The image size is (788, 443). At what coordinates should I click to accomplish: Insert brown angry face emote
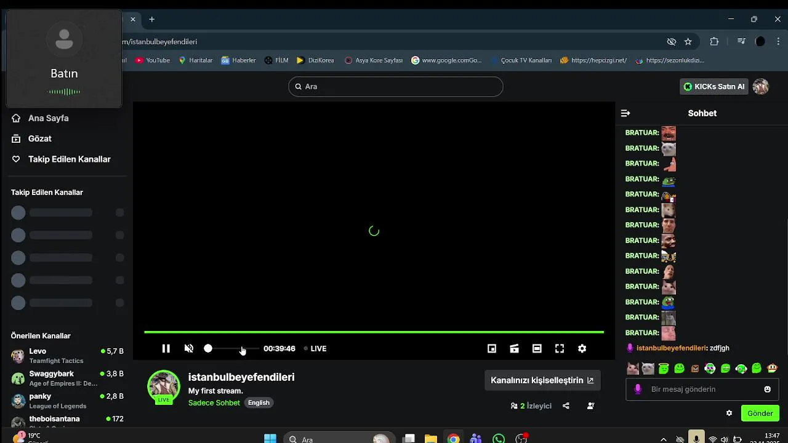tap(695, 369)
